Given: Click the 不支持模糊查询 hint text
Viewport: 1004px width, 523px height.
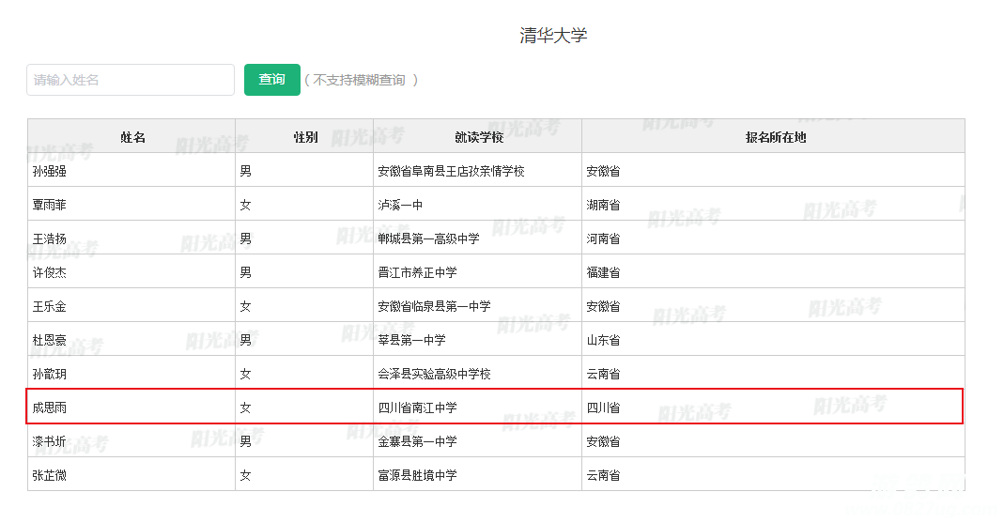Looking at the screenshot, I should [359, 80].
